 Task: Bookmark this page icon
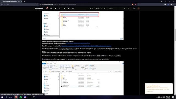(x=37, y=4)
